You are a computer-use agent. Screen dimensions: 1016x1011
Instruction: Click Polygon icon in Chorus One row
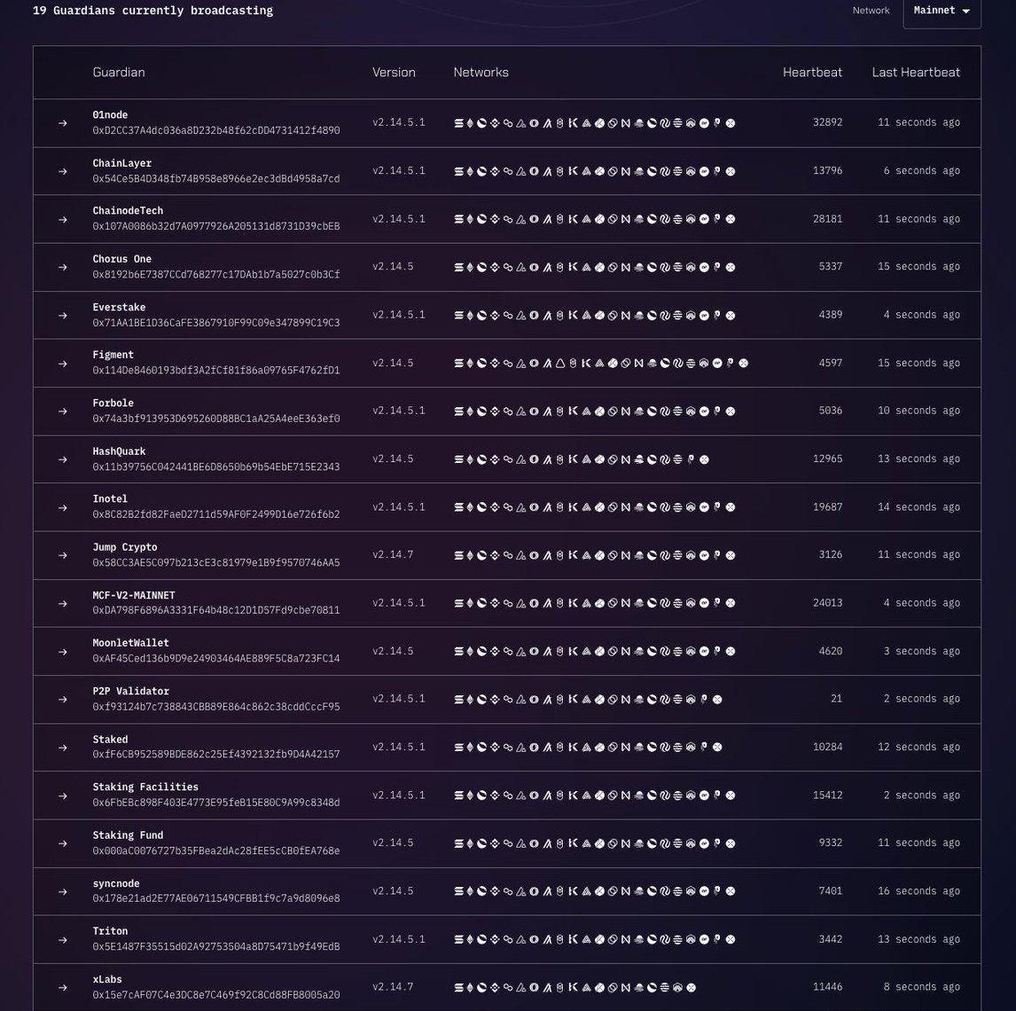pos(508,267)
